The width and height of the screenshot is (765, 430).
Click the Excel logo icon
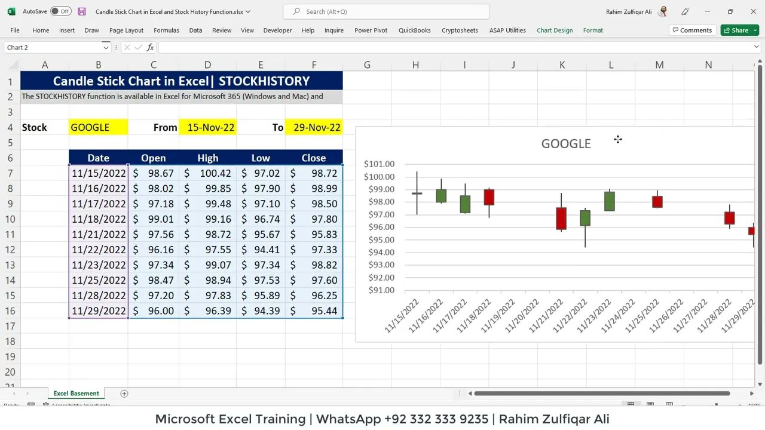11,11
